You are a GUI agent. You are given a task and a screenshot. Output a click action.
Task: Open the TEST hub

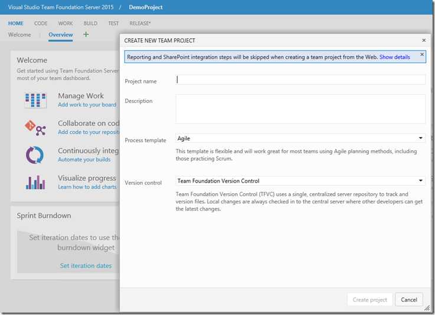point(113,24)
